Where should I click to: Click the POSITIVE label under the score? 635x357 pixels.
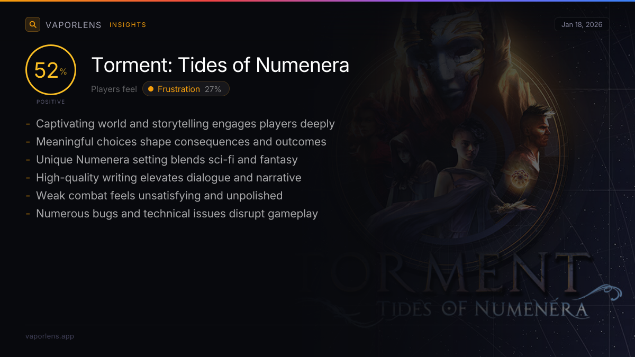(x=51, y=102)
